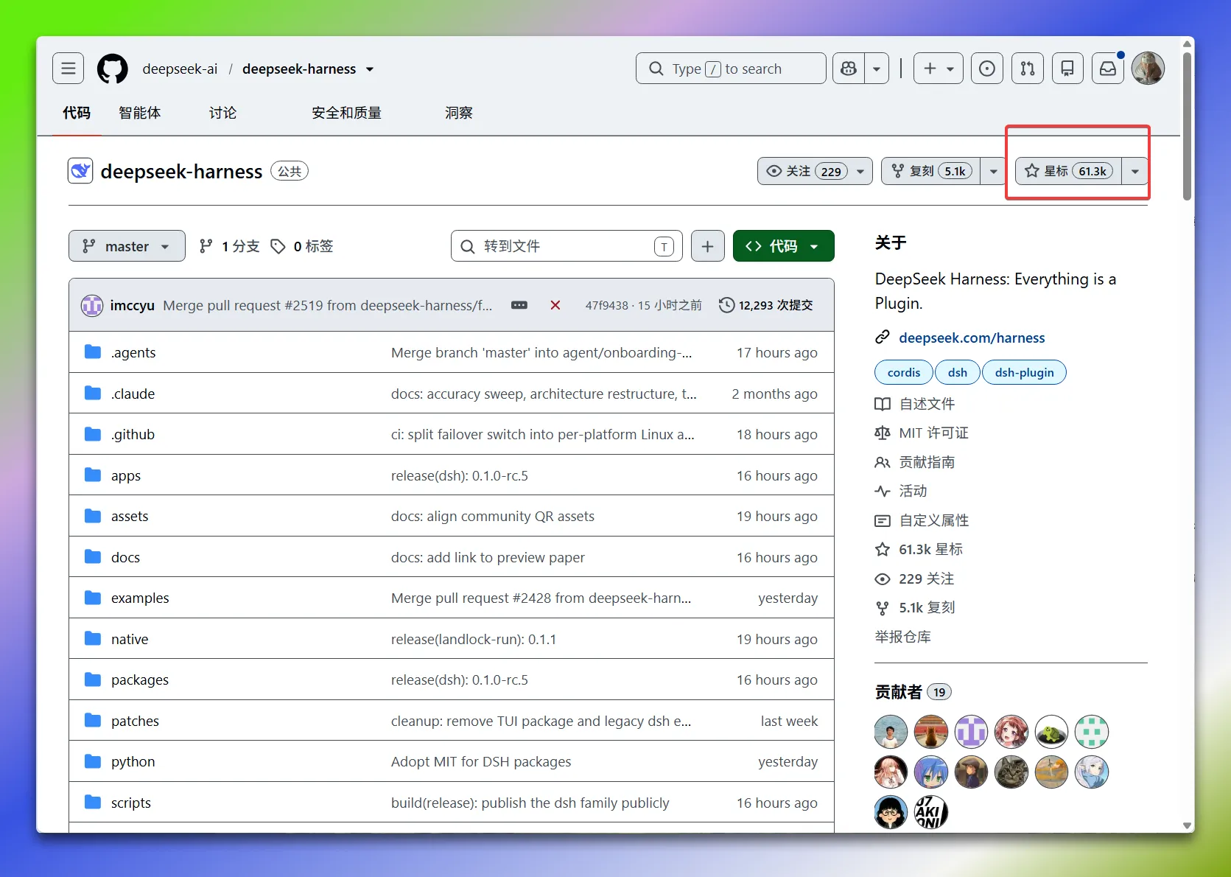Open the 贡献指南 contributing link
1231x877 pixels.
pyautogui.click(x=915, y=462)
